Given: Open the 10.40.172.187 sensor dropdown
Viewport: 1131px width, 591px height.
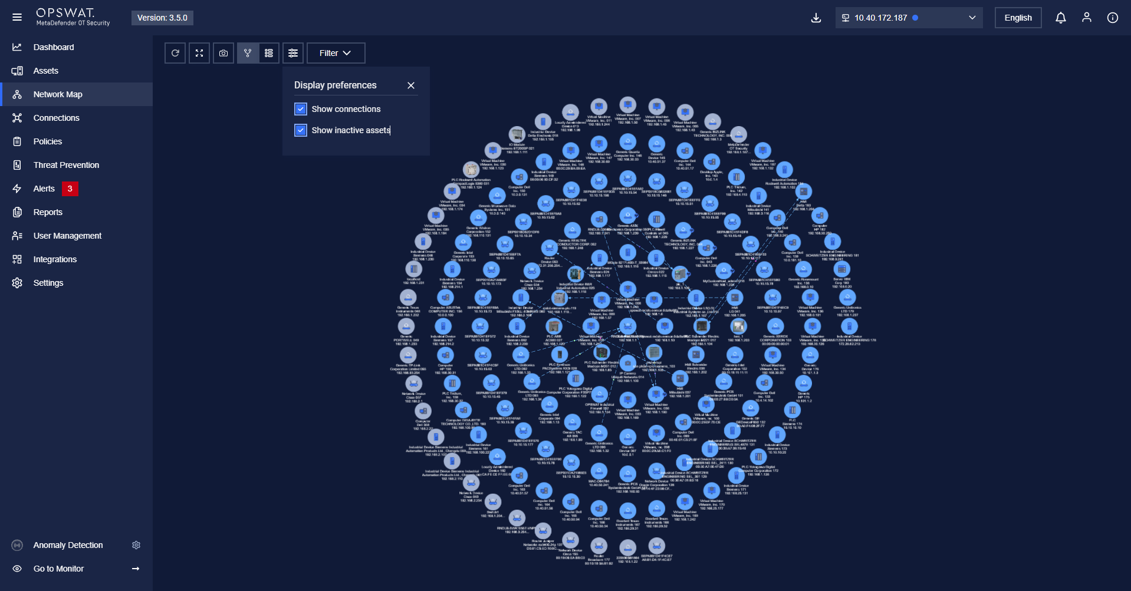Looking at the screenshot, I should (909, 18).
